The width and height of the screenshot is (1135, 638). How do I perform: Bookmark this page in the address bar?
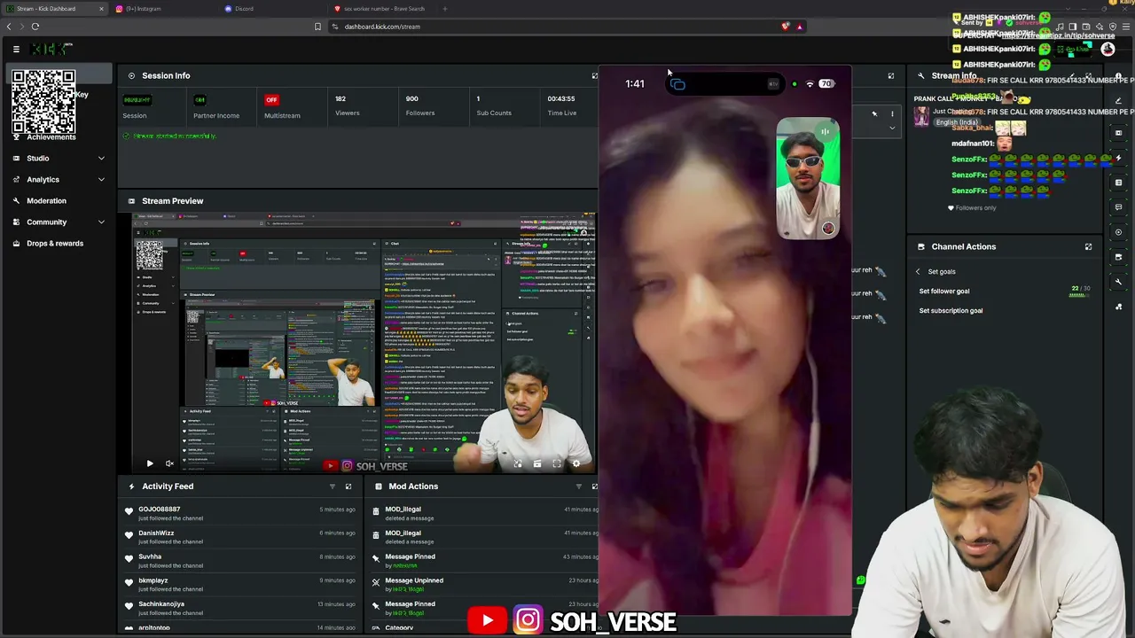click(x=317, y=27)
